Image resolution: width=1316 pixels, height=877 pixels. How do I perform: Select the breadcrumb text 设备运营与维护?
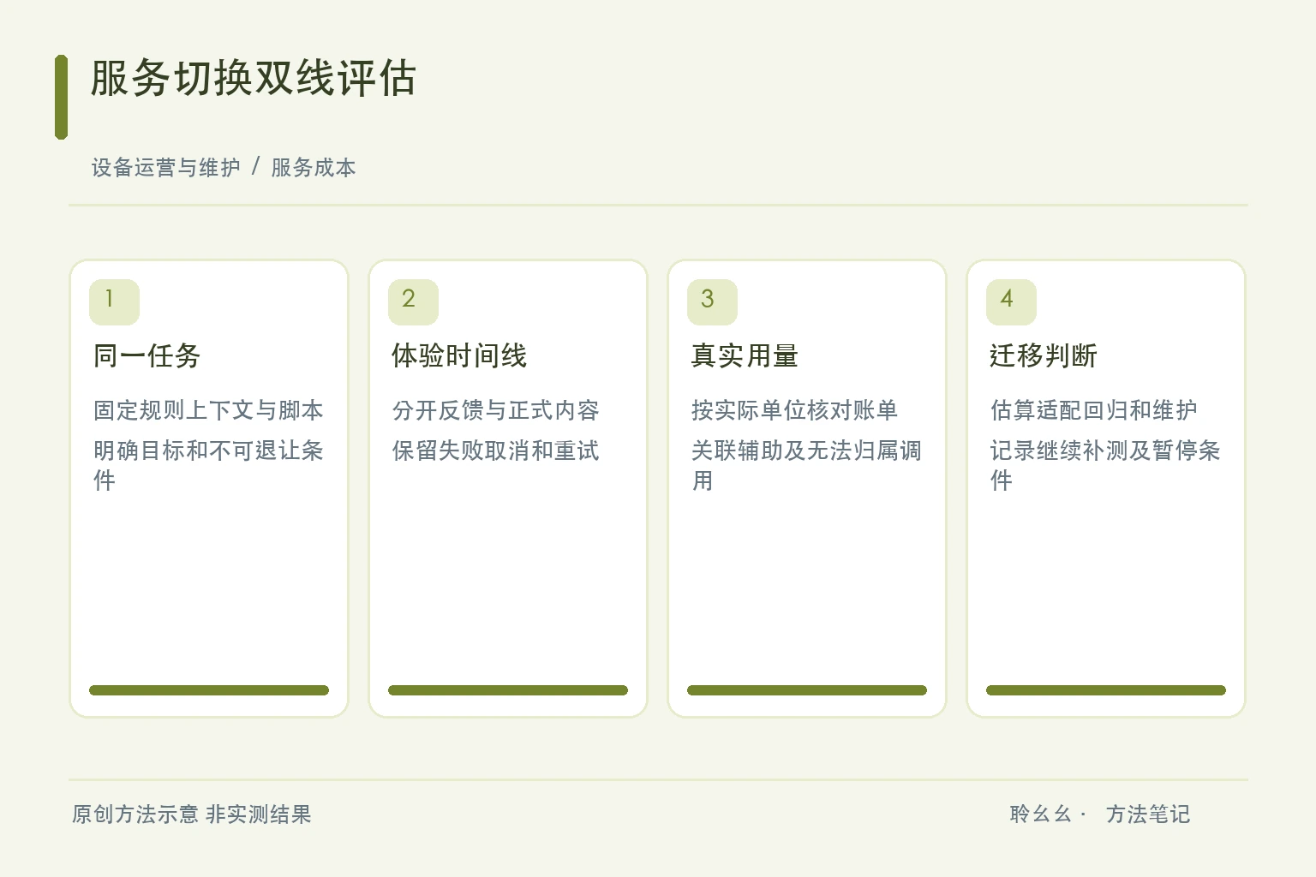(166, 168)
